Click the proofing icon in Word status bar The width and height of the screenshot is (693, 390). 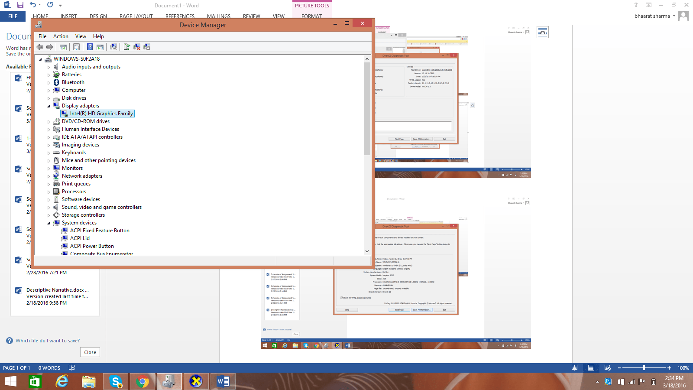(72, 368)
